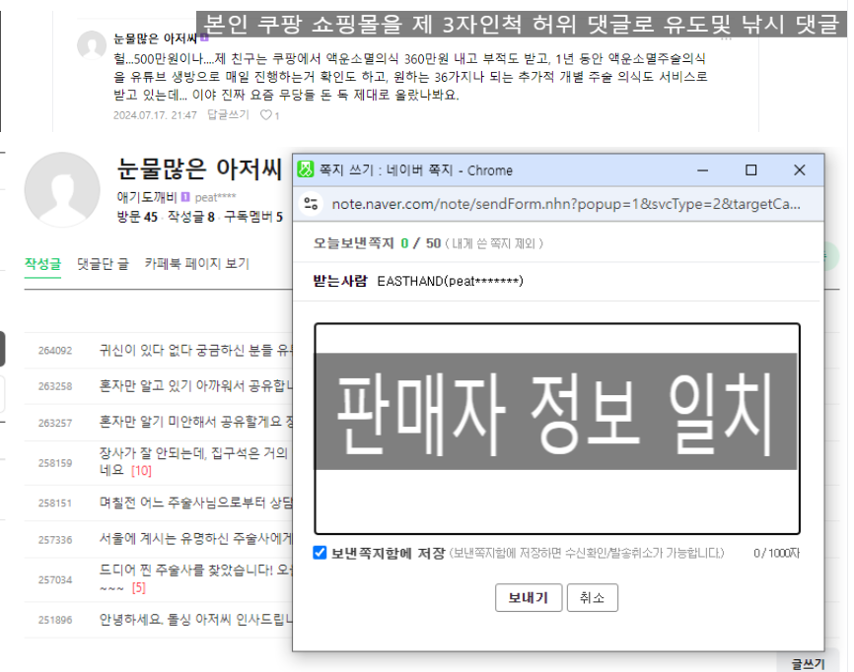Open post 264092 about 귀신이 있다 없다

(196, 350)
